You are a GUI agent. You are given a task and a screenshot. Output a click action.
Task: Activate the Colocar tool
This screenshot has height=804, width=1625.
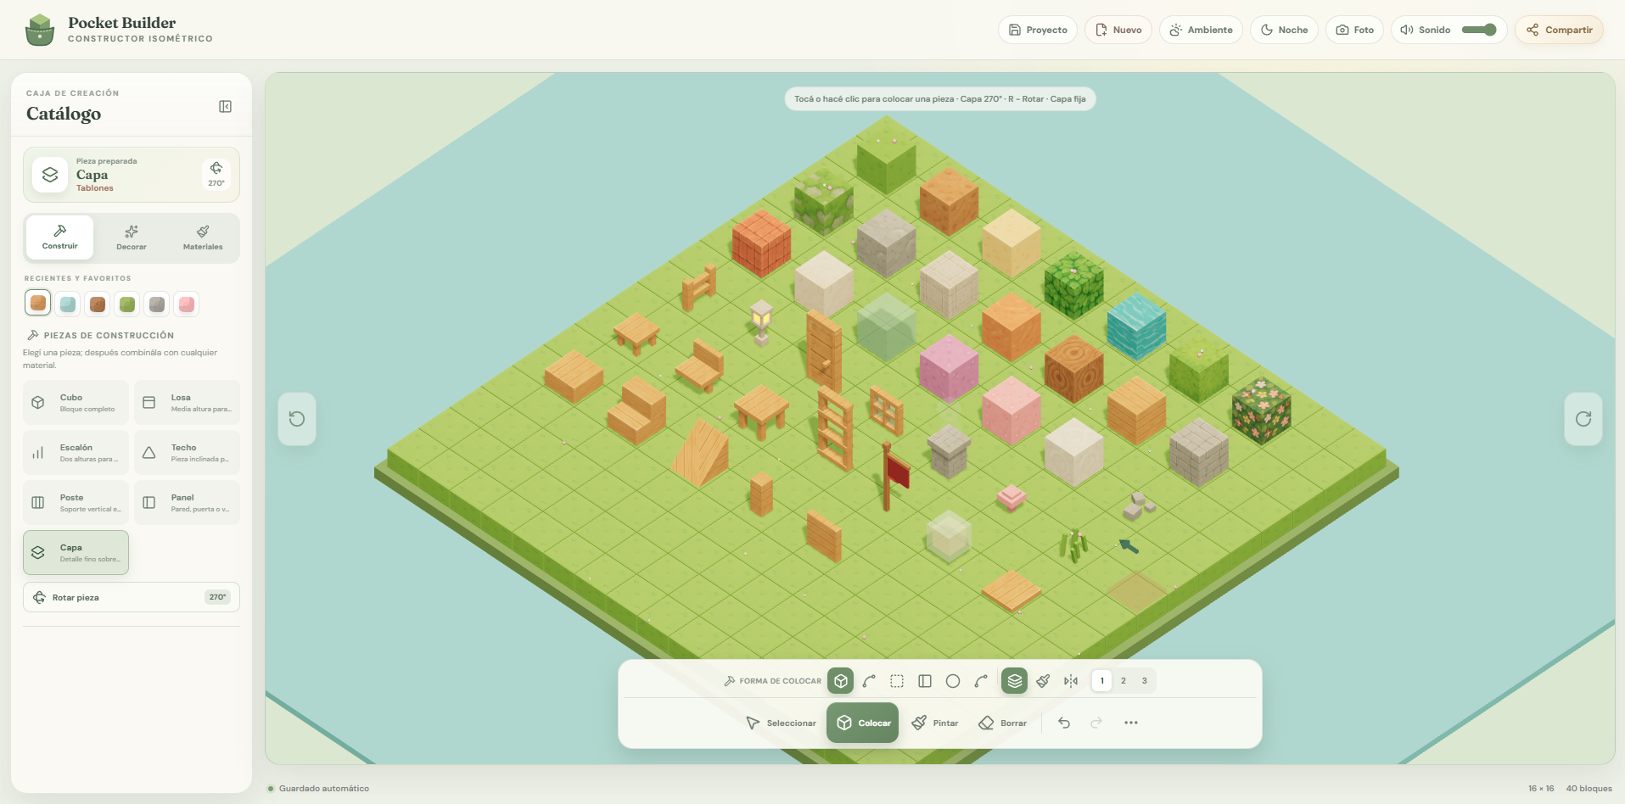[863, 723]
